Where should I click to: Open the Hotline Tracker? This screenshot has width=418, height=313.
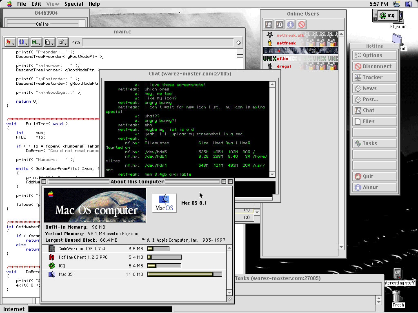point(375,77)
